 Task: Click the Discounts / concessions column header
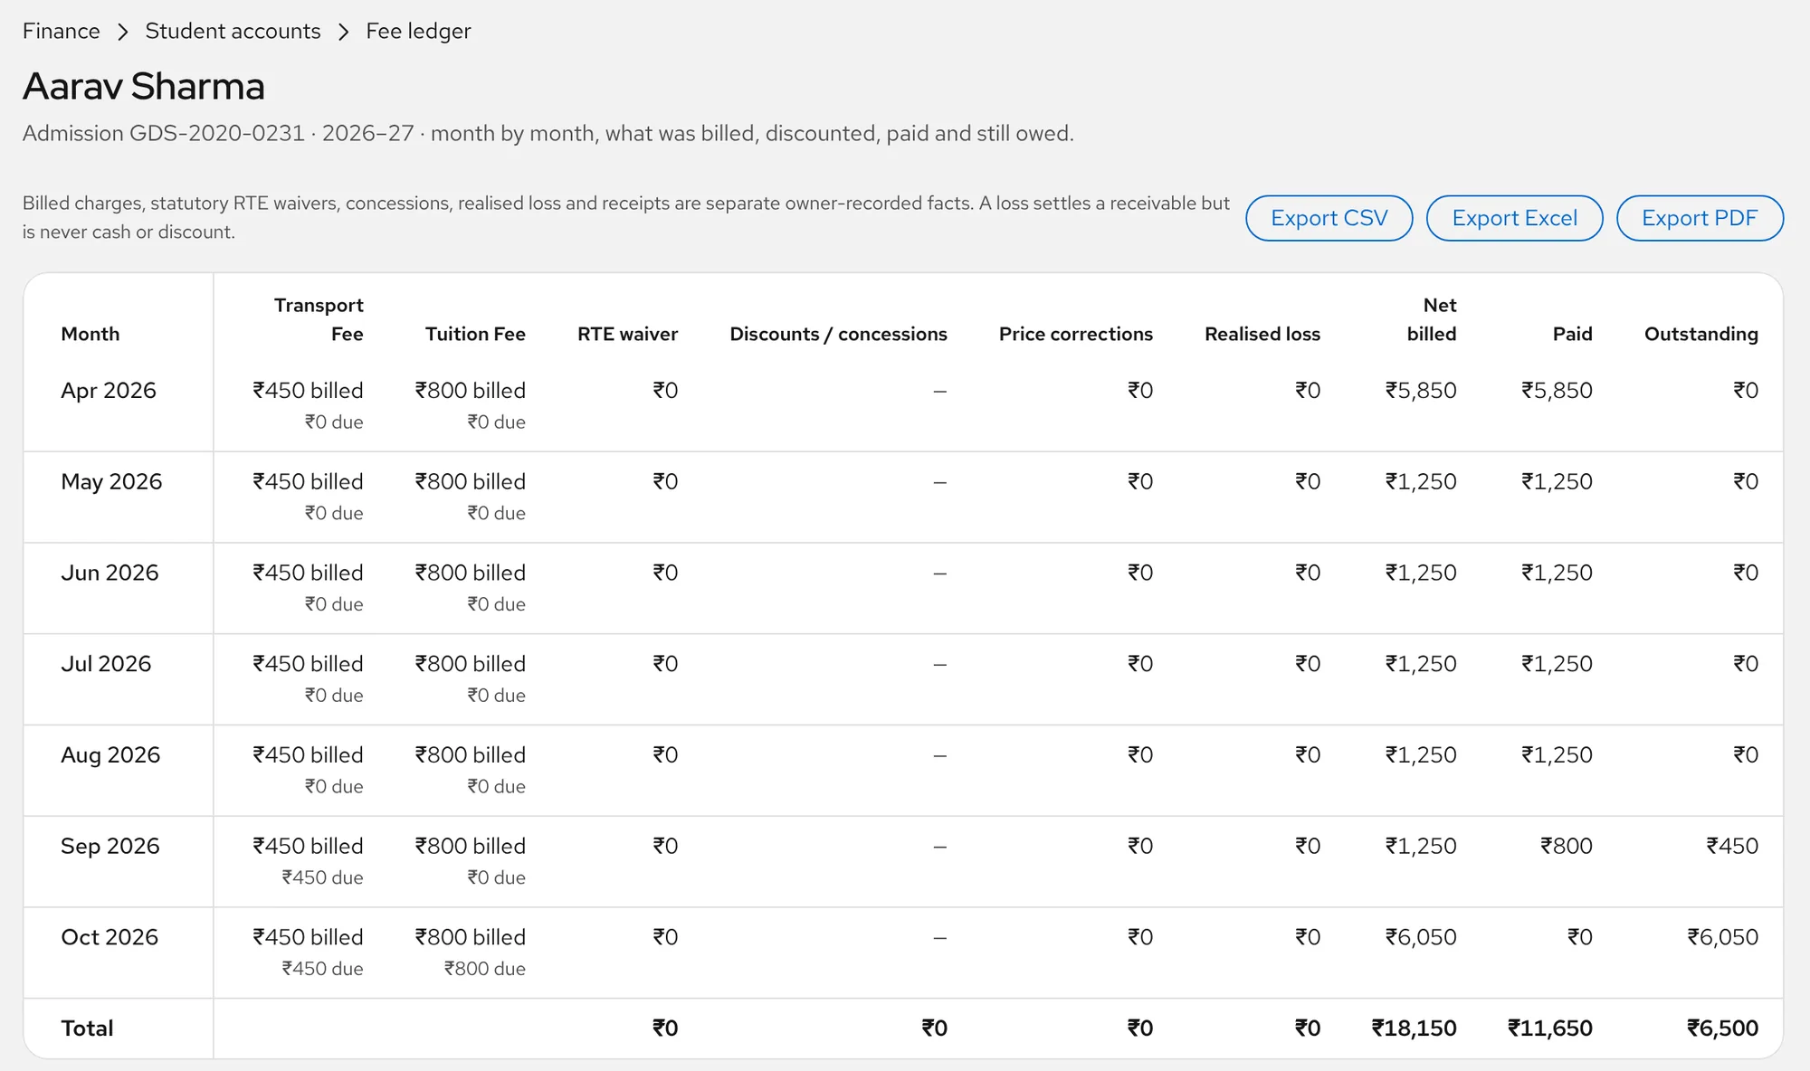pyautogui.click(x=838, y=334)
